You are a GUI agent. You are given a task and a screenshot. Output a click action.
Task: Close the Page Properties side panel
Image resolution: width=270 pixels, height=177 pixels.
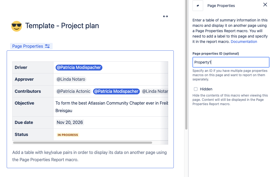[x=265, y=5]
